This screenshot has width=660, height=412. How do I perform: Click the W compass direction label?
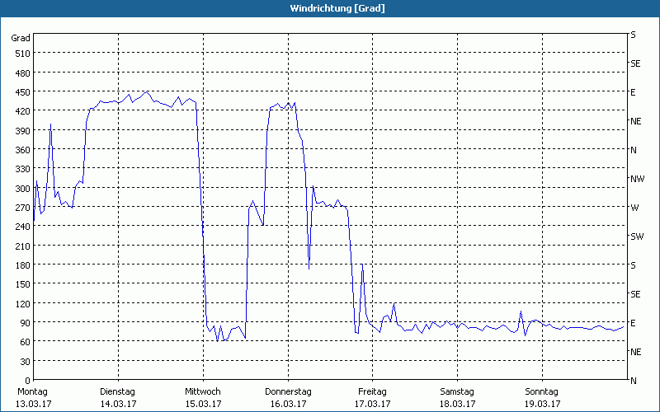[634, 208]
